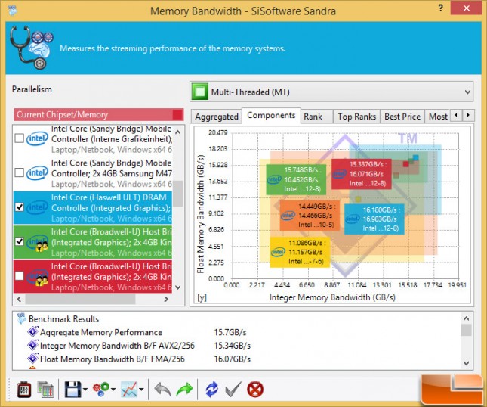The width and height of the screenshot is (487, 407).
Task: Click the checkmark OK icon
Action: coord(233,390)
